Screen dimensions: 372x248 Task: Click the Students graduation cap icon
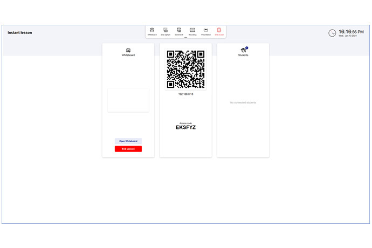click(243, 50)
